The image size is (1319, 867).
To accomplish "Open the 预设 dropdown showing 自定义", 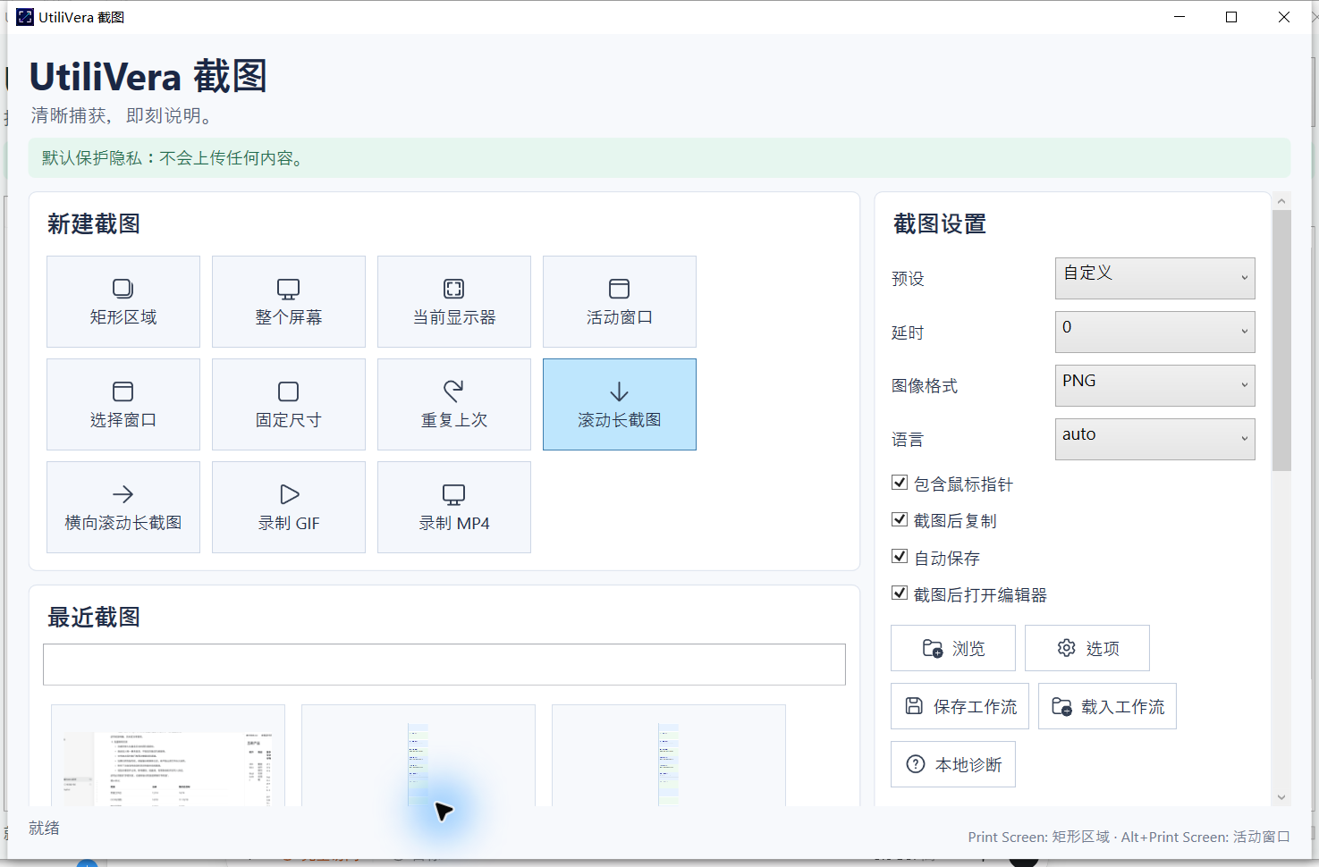I will tap(1154, 278).
